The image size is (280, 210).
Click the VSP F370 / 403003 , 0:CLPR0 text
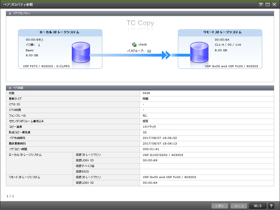(46, 66)
